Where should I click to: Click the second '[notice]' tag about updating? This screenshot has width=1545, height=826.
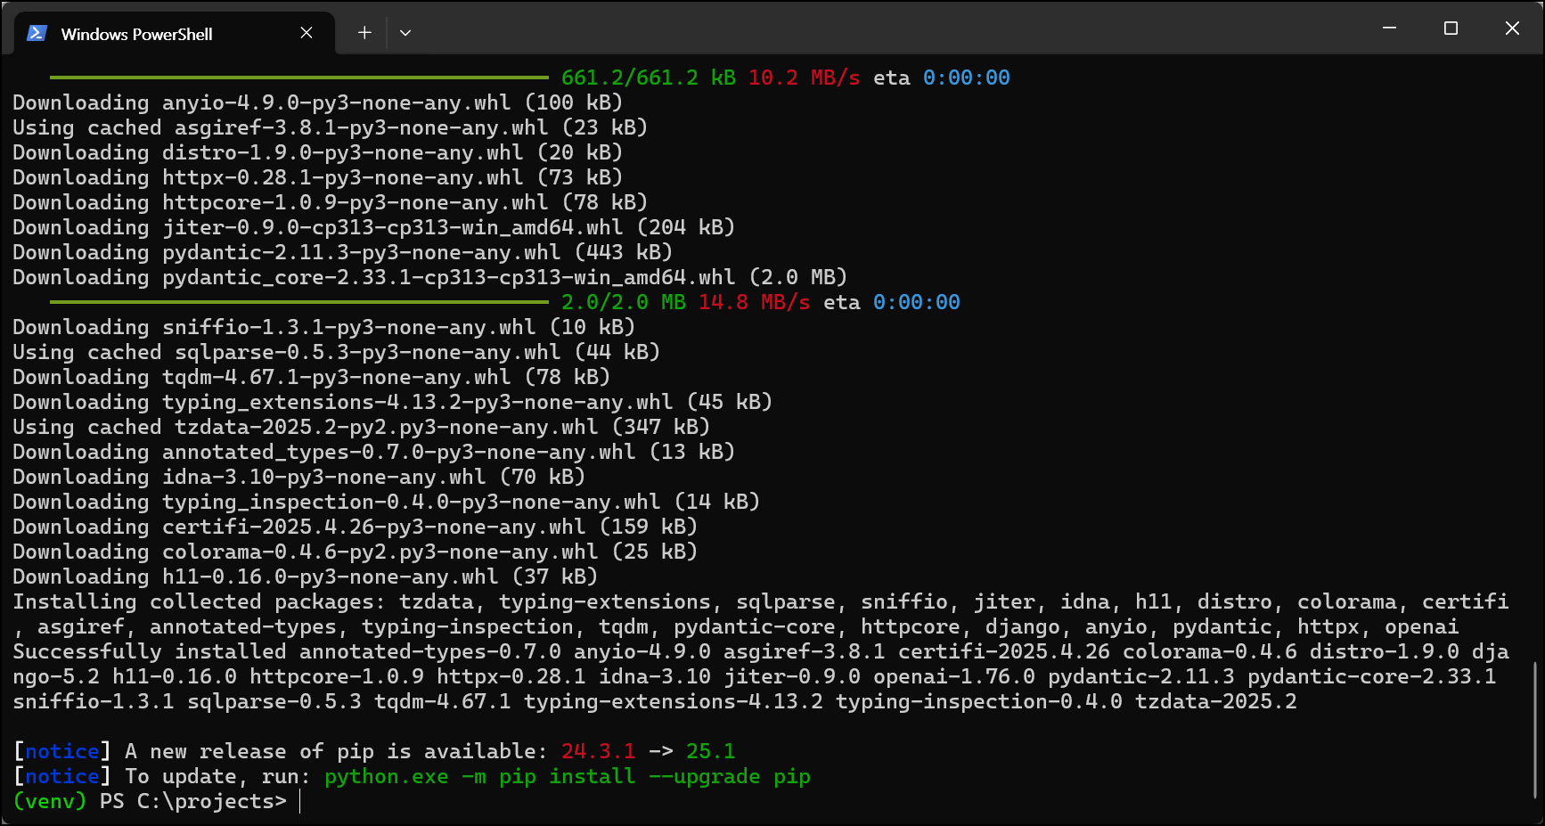coord(62,776)
